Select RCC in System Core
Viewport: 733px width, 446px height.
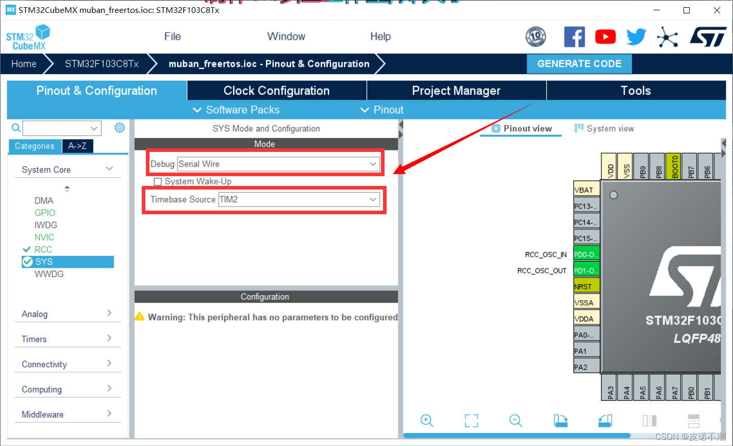(x=43, y=249)
